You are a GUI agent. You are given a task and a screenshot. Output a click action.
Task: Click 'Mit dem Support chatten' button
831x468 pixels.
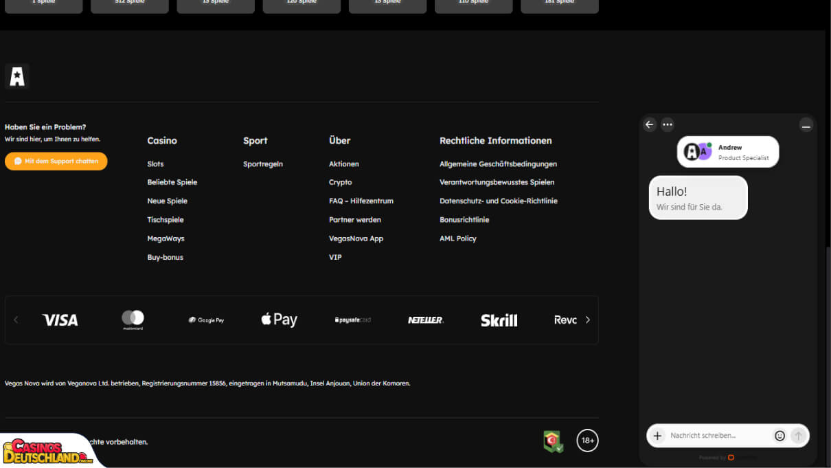[x=56, y=161]
